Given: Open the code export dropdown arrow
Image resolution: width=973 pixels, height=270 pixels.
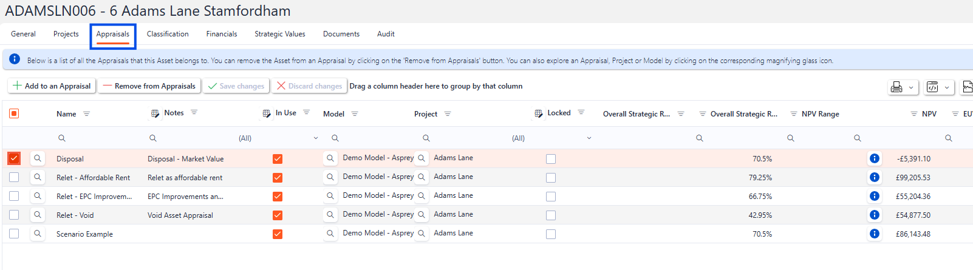Looking at the screenshot, I should (946, 87).
